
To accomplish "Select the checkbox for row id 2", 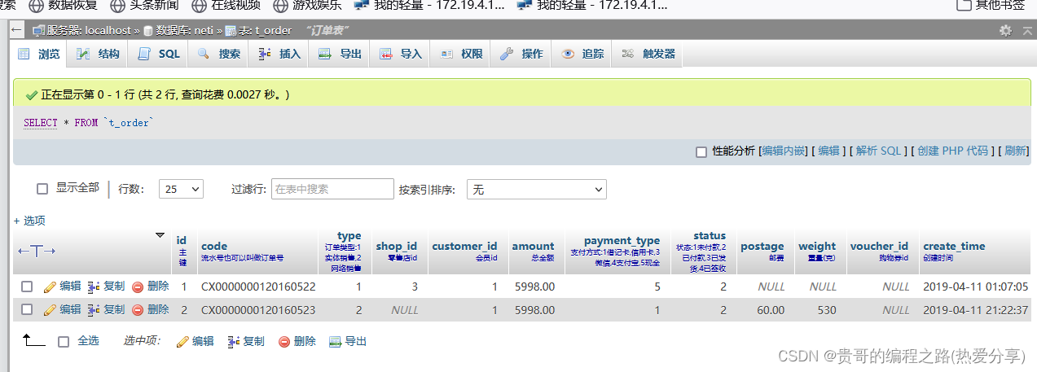I will [27, 309].
